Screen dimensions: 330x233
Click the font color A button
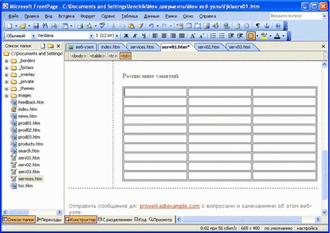pyautogui.click(x=277, y=36)
